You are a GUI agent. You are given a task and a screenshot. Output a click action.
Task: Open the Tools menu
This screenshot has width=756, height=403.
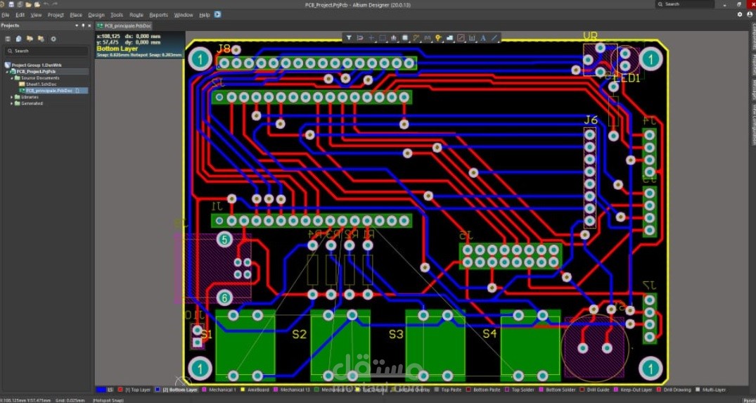click(117, 15)
